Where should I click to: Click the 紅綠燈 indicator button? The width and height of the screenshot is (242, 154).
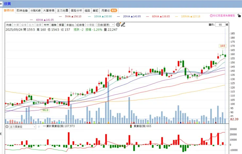coord(80,25)
